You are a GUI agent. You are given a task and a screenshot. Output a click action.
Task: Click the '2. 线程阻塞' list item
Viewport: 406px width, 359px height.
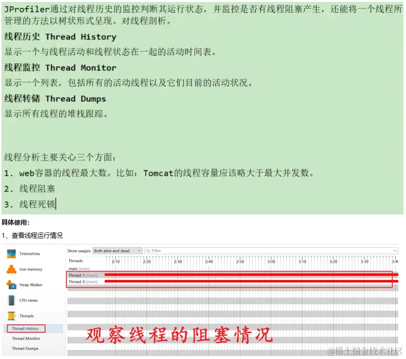pos(29,189)
